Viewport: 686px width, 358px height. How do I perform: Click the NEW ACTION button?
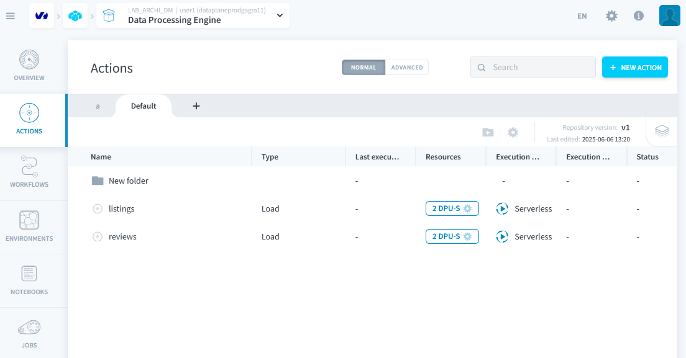coord(634,67)
